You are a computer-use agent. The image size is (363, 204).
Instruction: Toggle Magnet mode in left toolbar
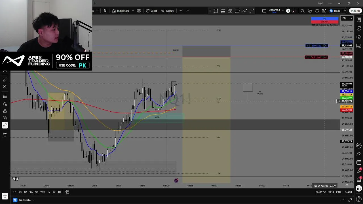click(x=5, y=97)
